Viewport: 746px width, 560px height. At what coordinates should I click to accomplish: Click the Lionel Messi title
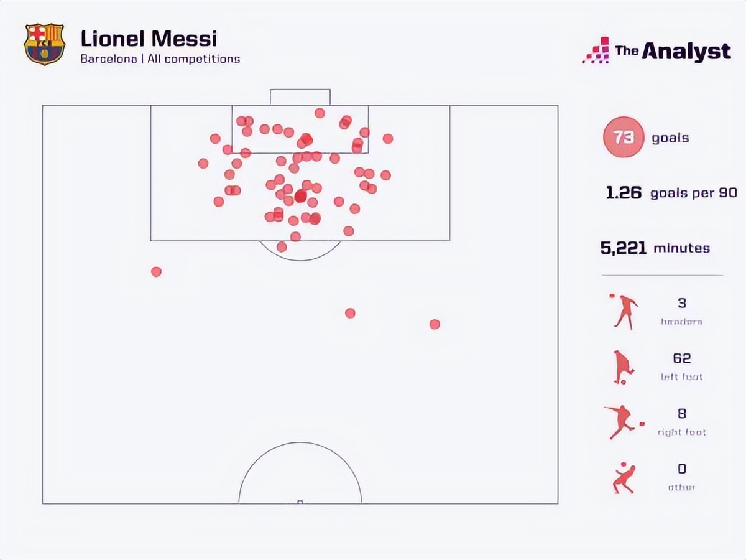click(149, 39)
